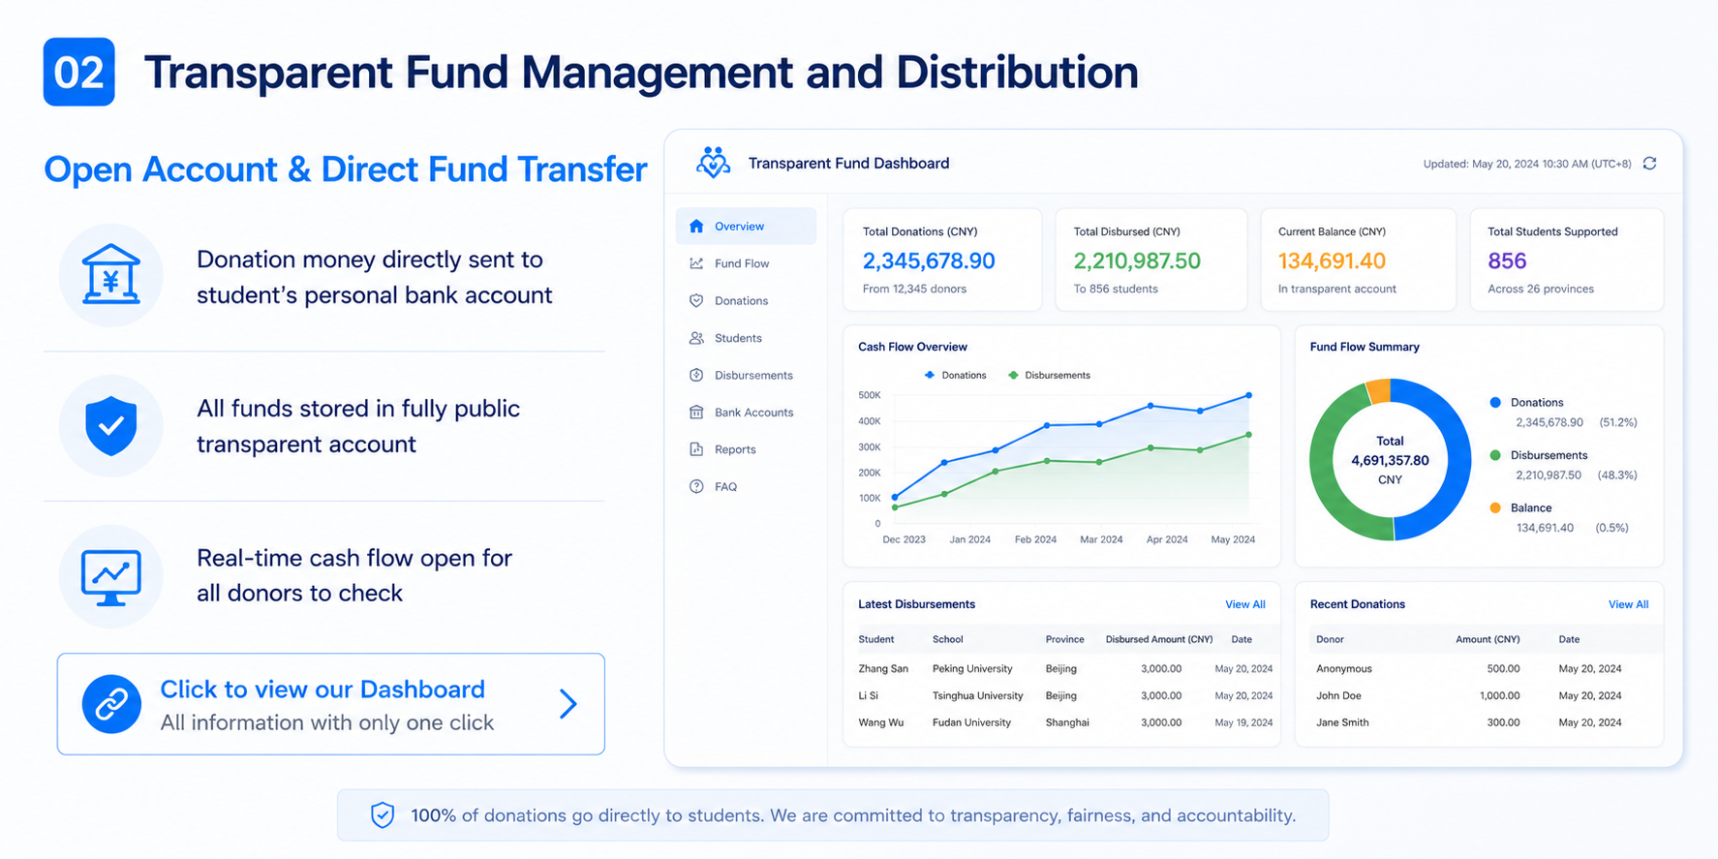
Task: Click the Students people icon
Action: [x=696, y=338]
